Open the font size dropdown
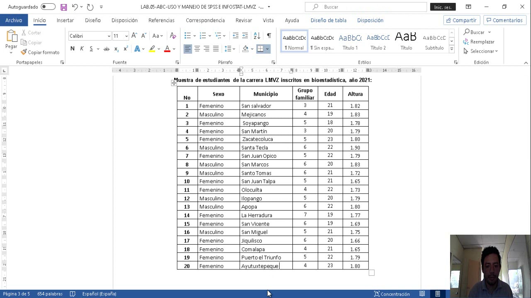531x298 pixels. click(x=126, y=36)
